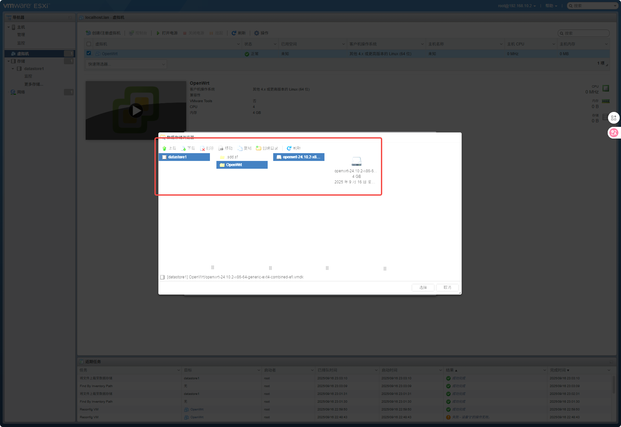621x427 pixels.
Task: Open the 主机名称 column dropdown
Action: coord(501,44)
